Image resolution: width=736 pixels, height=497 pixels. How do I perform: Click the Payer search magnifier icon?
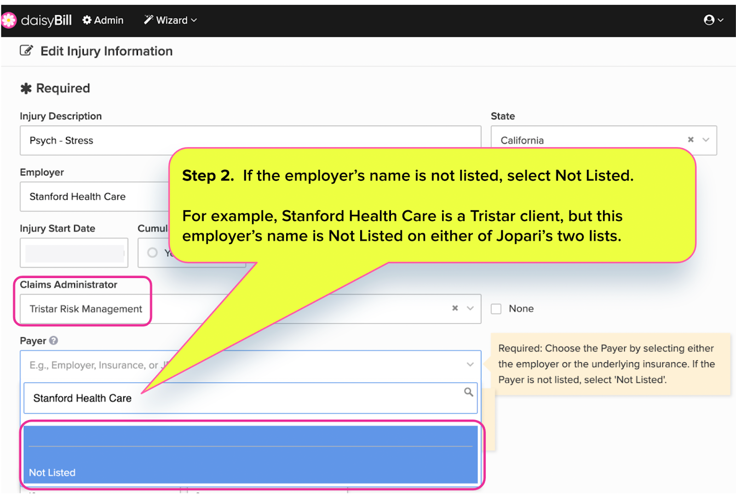tap(468, 392)
